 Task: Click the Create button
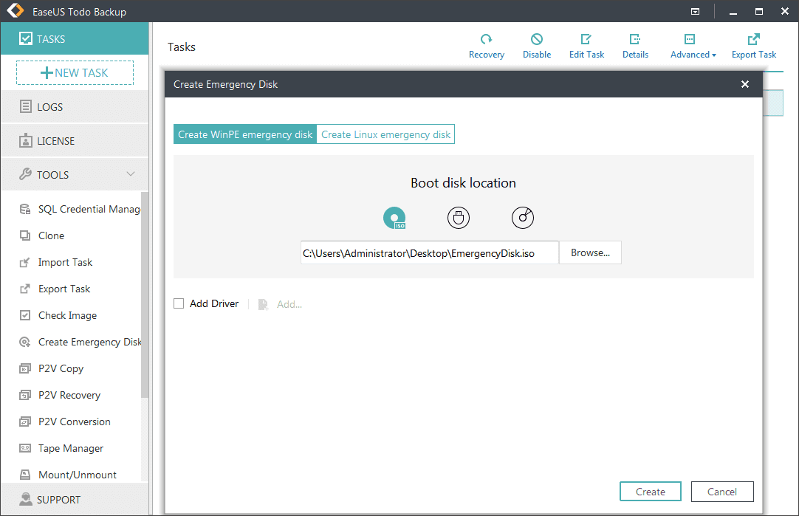650,491
